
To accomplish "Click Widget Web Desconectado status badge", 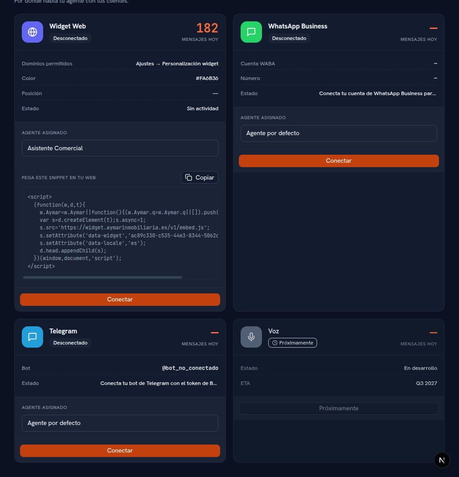I will point(70,38).
